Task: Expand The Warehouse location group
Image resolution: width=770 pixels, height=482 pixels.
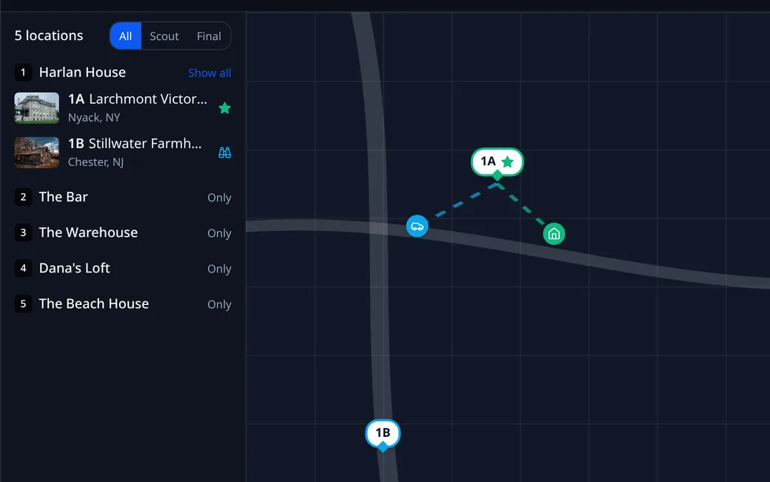Action: [x=123, y=232]
